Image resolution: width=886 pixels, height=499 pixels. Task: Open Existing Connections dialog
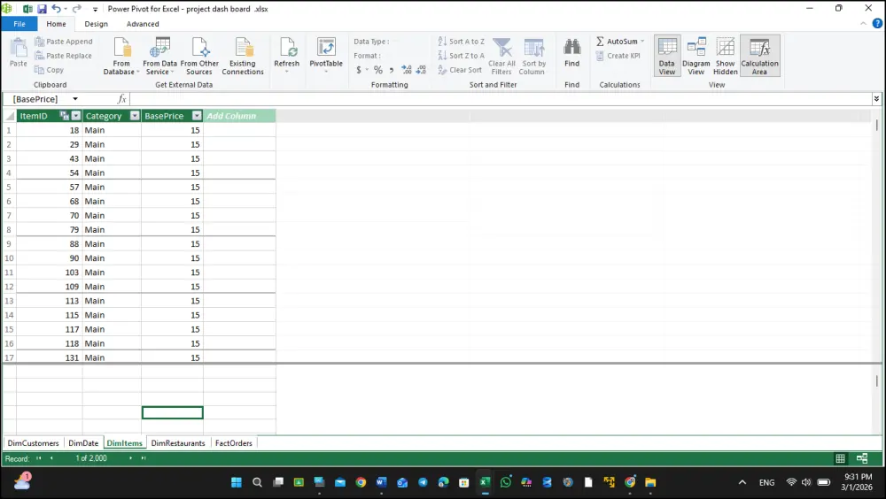243,56
